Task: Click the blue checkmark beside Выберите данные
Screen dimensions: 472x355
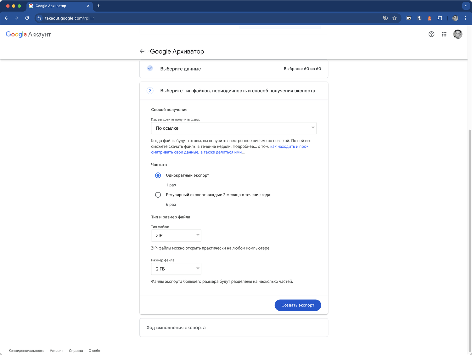Action: click(150, 68)
